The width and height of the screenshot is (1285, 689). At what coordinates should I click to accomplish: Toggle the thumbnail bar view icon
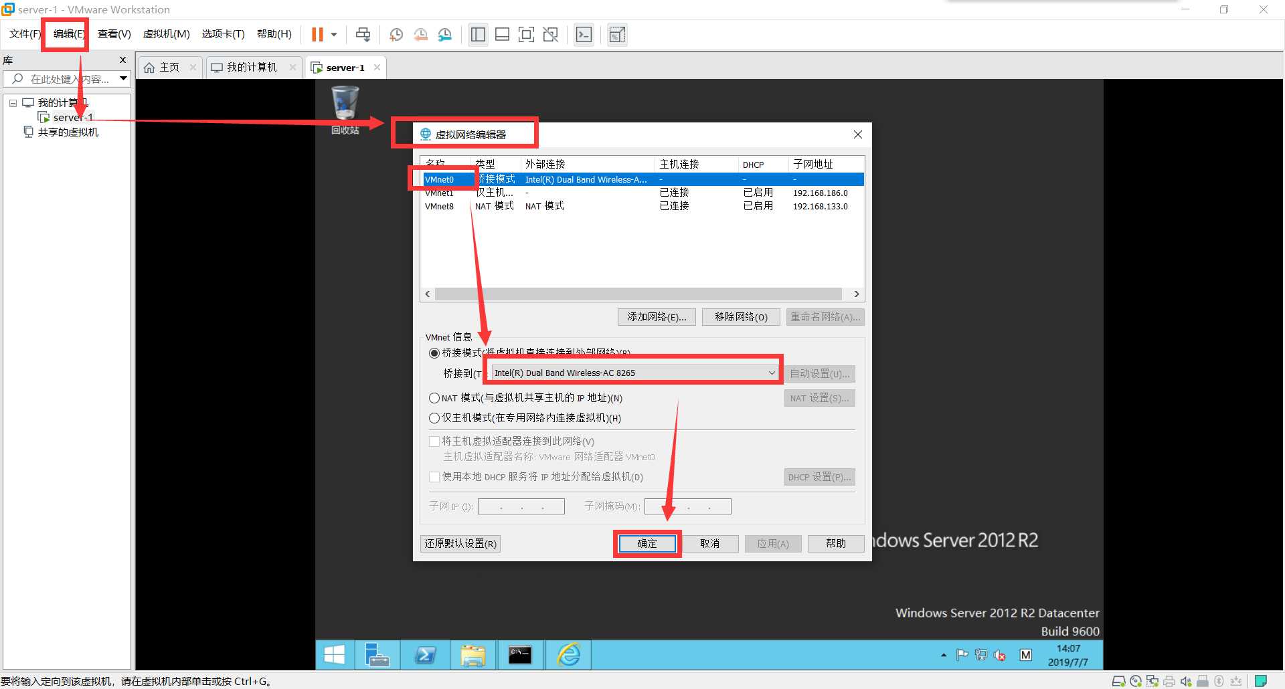502,34
